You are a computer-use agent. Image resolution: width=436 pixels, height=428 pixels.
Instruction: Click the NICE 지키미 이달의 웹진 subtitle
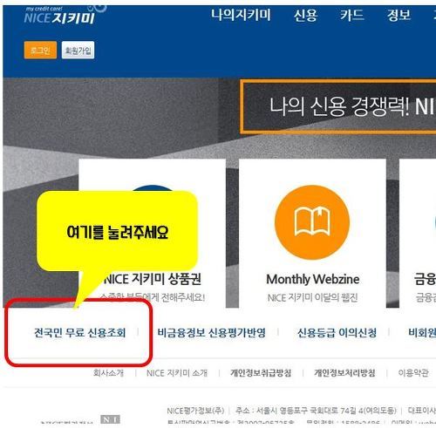point(312,297)
